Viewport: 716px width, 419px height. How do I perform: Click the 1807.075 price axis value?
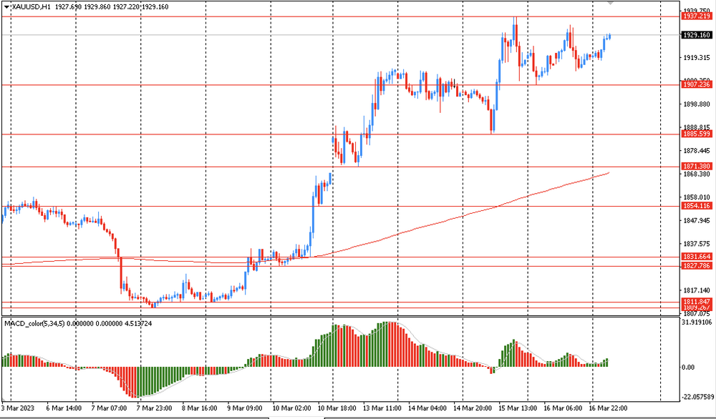pos(697,314)
